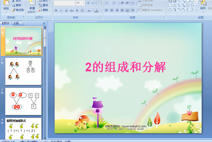
Task: Open the font size dropdown showing 54
Action: tap(83, 3)
